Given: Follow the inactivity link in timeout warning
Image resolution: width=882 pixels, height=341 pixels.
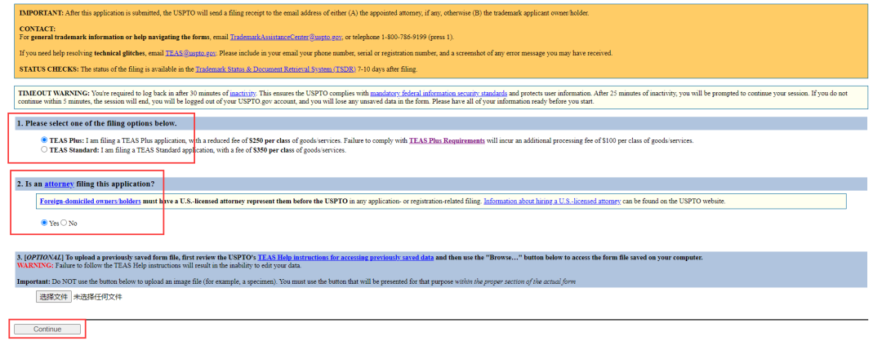Looking at the screenshot, I should click(x=243, y=93).
